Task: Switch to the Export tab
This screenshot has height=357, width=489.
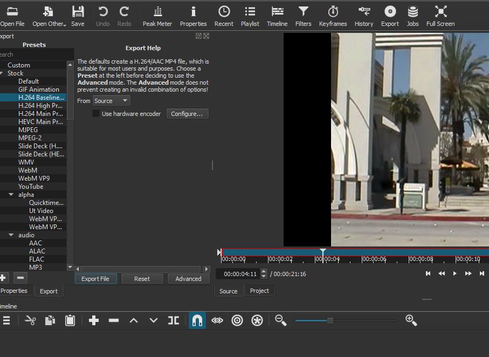Action: [49, 291]
